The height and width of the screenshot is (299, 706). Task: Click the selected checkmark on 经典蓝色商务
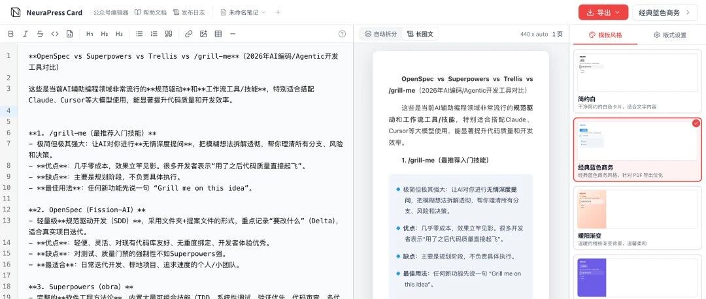(x=697, y=123)
